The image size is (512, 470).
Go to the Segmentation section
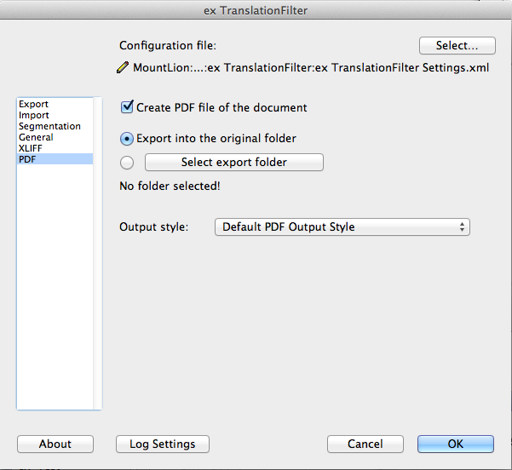49,126
